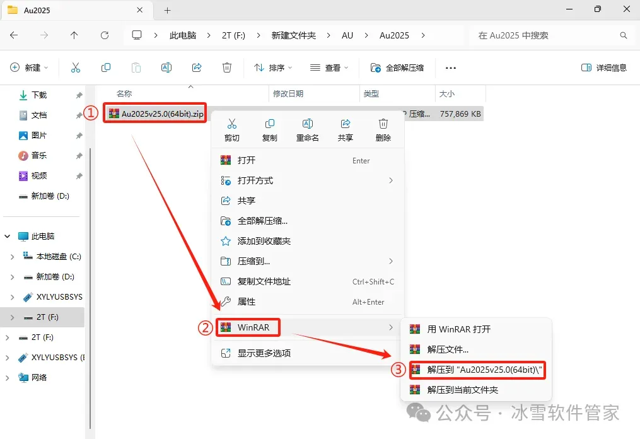Click 删除 in the context menu

coord(383,130)
